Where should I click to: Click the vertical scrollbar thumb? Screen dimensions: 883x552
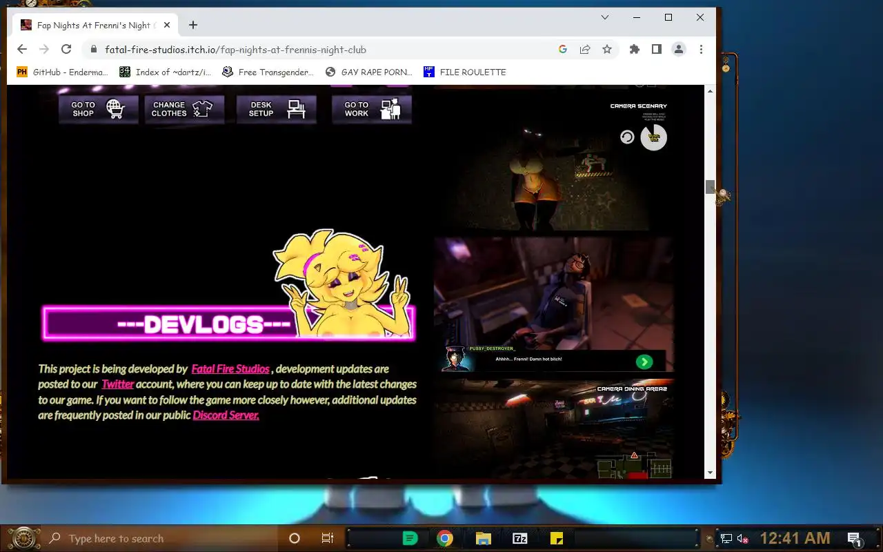710,186
